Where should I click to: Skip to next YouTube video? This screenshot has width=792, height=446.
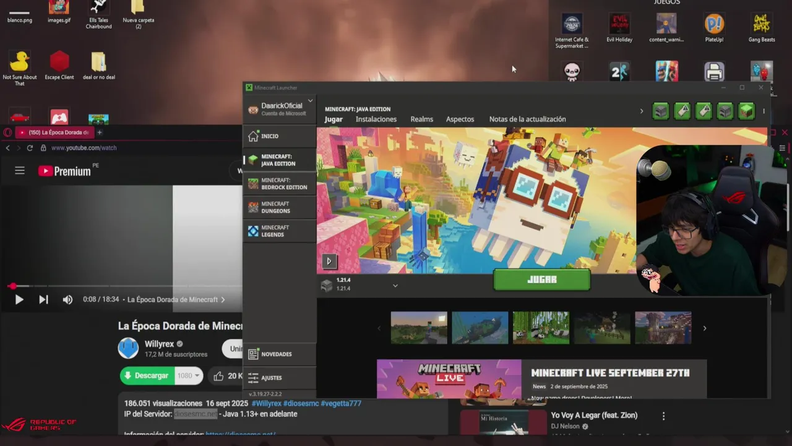click(43, 300)
